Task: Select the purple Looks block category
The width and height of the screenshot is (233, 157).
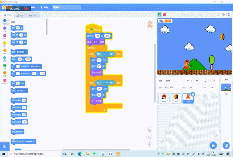Action: 5,29
